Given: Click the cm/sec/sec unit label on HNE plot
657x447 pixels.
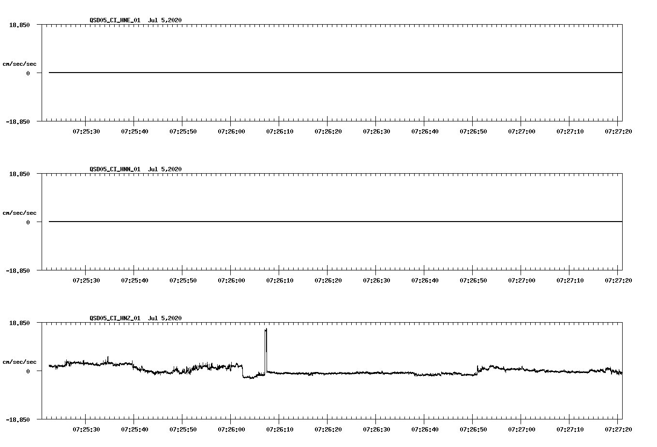Looking at the screenshot, I should pos(19,64).
